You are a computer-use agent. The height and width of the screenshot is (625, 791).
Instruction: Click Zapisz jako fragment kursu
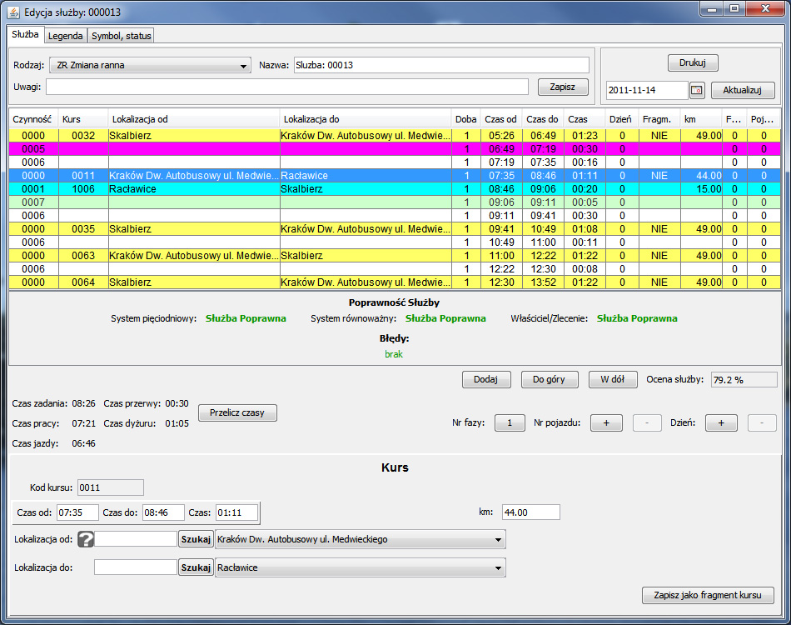(x=708, y=595)
